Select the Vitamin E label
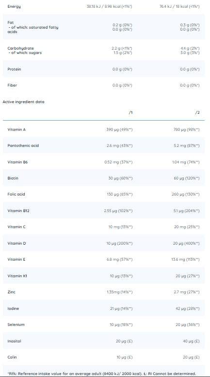Viewport: 210px width, 377px height. click(x=16, y=259)
